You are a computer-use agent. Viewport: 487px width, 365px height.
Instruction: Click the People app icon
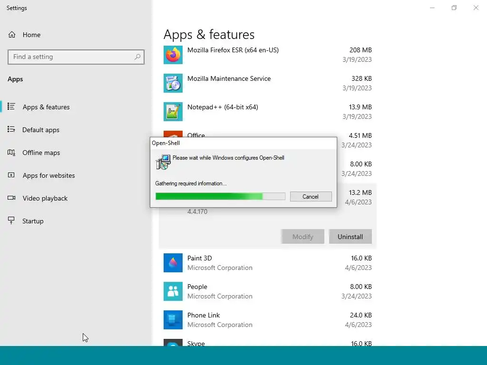pyautogui.click(x=173, y=291)
